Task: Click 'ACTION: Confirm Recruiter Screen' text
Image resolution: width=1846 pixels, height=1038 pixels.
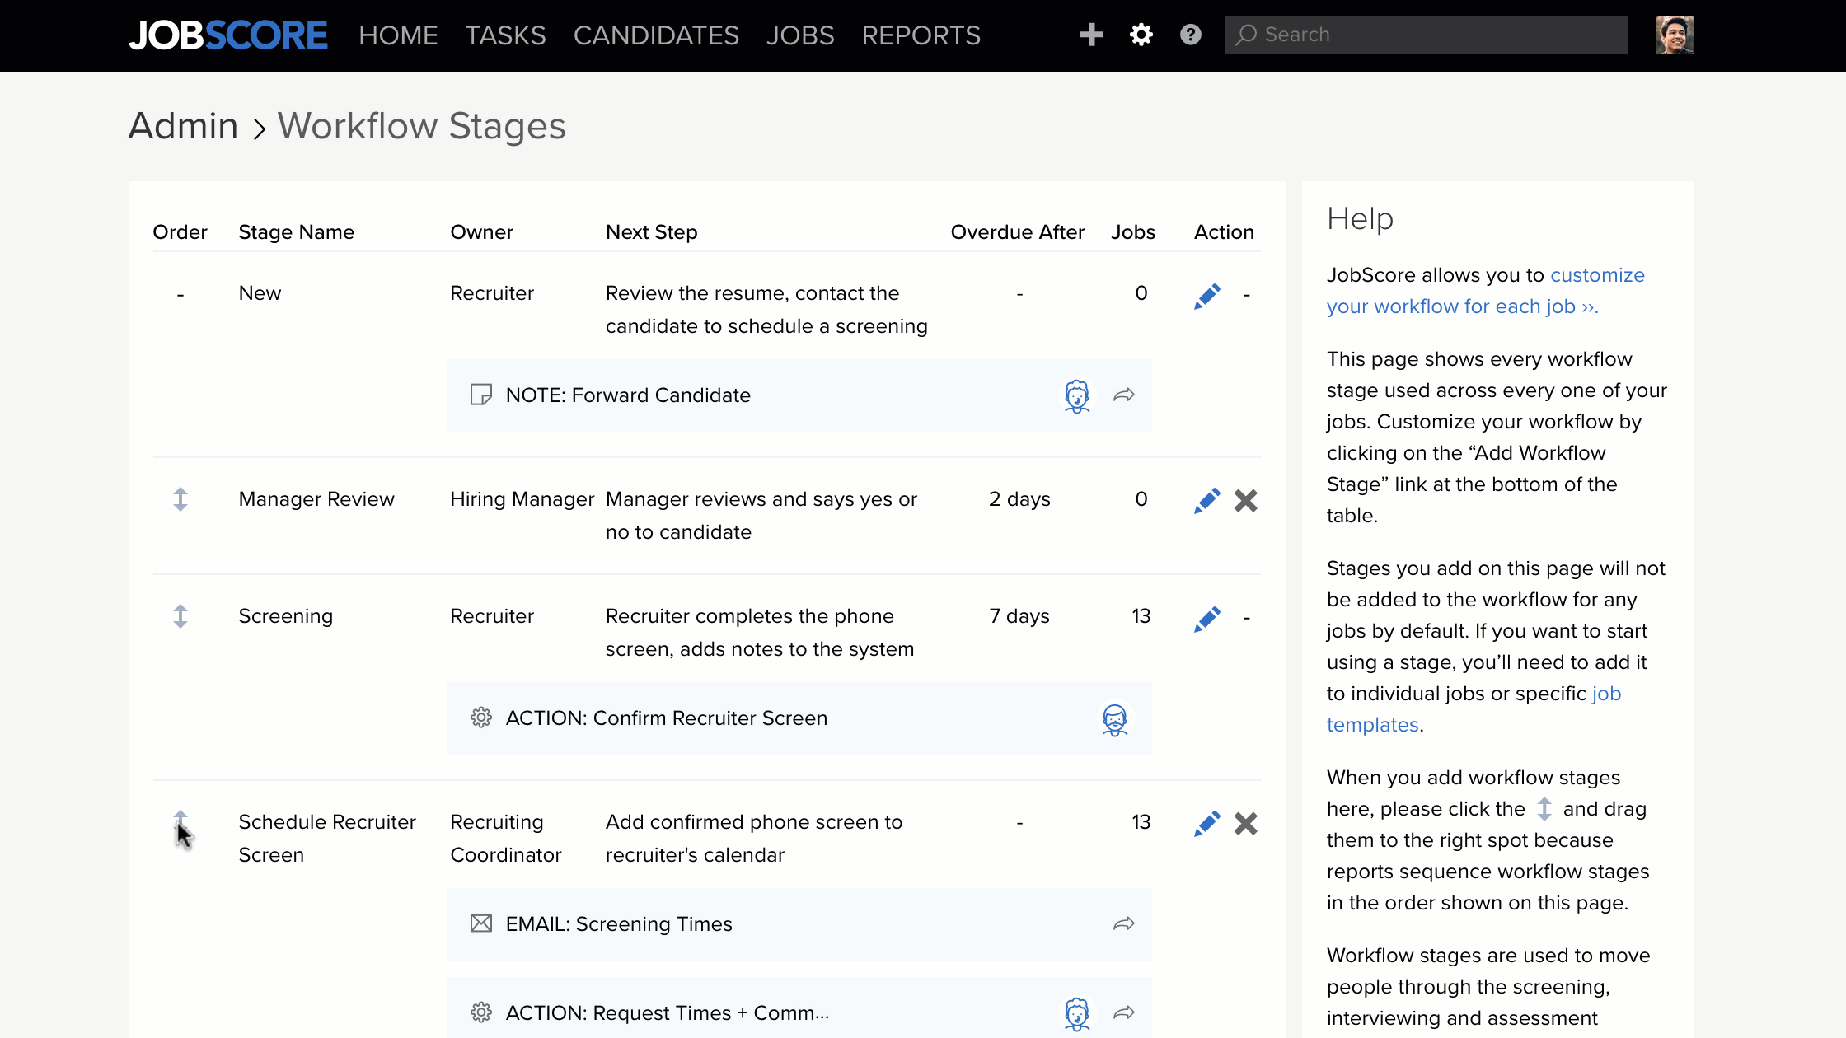Action: (x=667, y=718)
